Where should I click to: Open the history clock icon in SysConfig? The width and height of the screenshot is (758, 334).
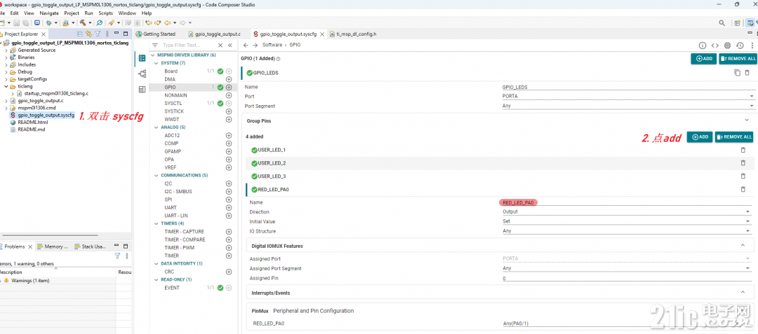740,46
